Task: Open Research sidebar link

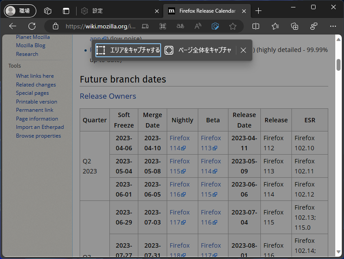Action: tap(27, 54)
